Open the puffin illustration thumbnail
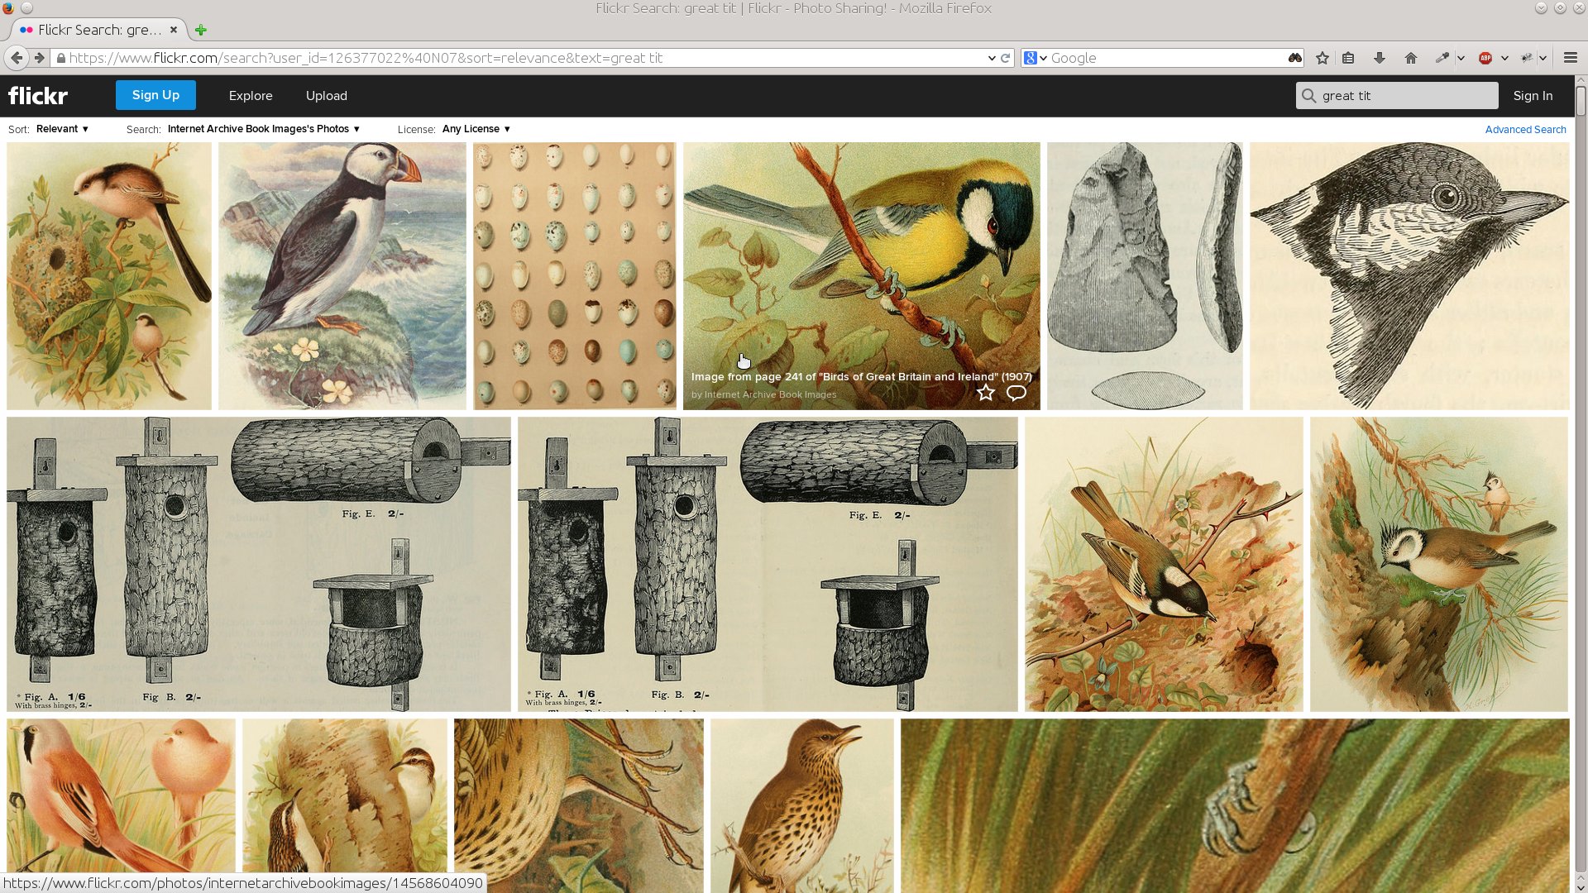Image resolution: width=1588 pixels, height=893 pixels. click(342, 276)
